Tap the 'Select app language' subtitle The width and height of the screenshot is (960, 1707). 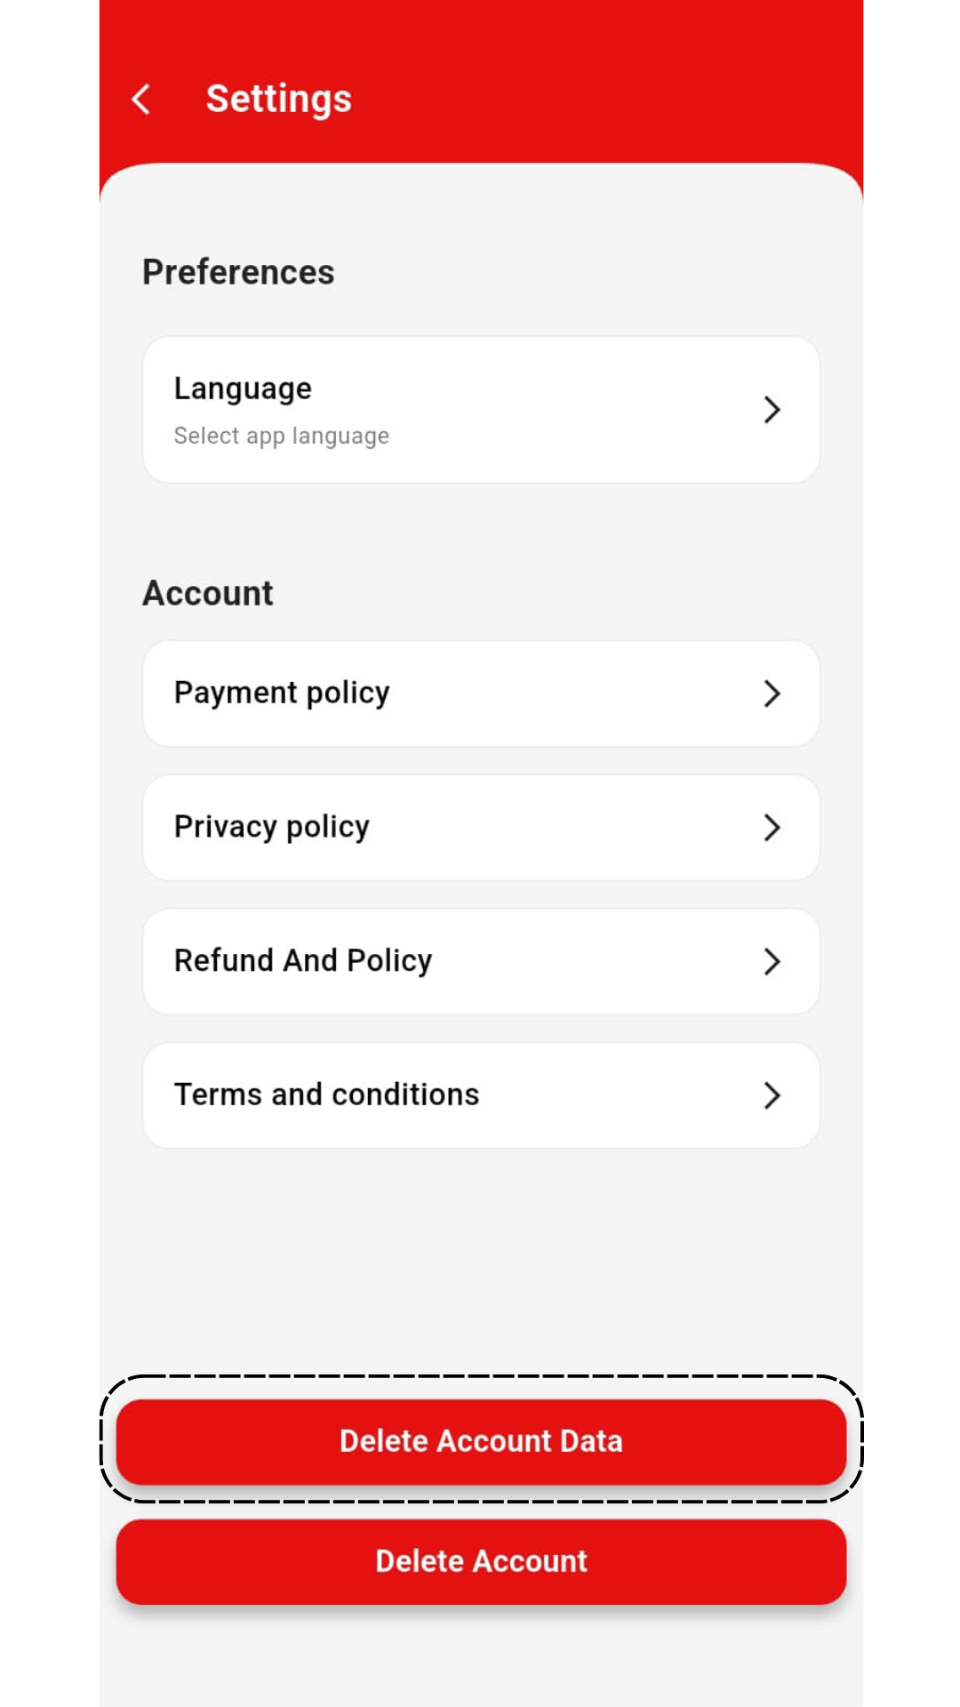pos(282,436)
